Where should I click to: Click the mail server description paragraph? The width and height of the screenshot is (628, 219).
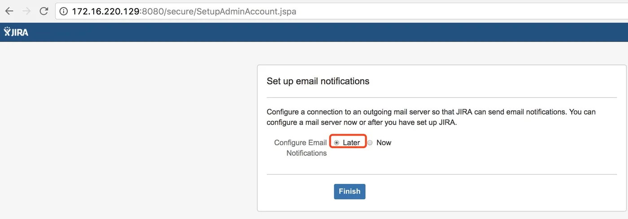click(431, 117)
